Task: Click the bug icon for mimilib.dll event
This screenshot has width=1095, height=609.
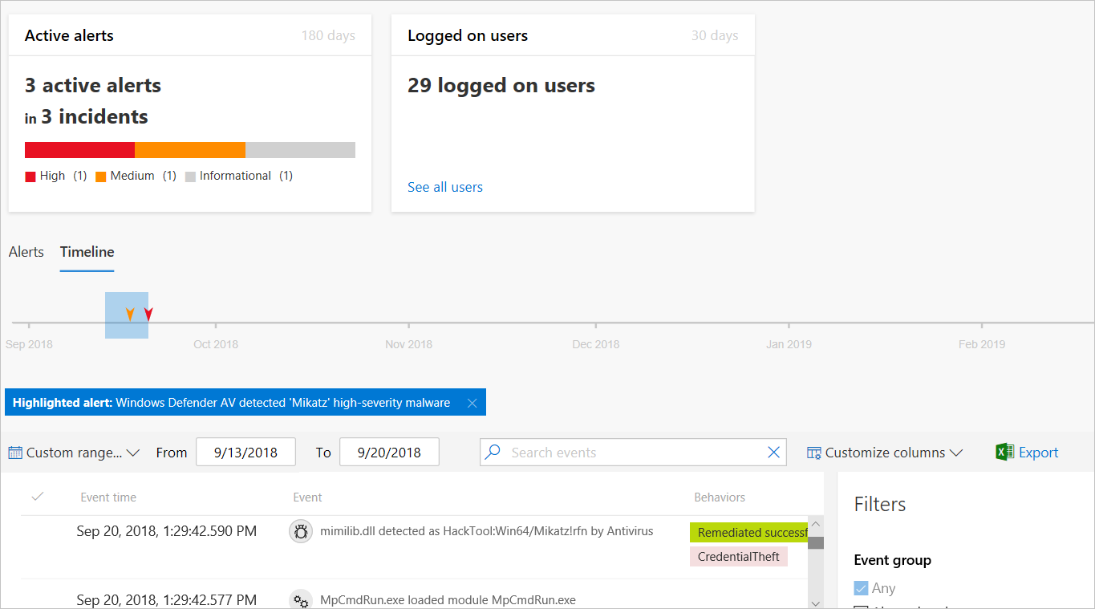Action: [x=301, y=532]
